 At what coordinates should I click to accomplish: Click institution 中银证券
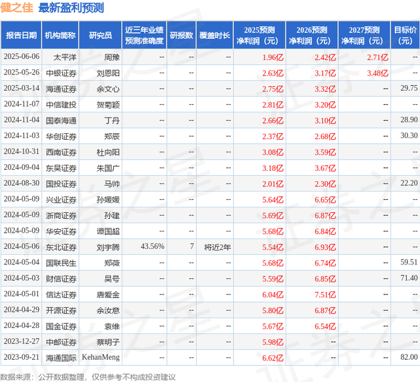click(61, 73)
